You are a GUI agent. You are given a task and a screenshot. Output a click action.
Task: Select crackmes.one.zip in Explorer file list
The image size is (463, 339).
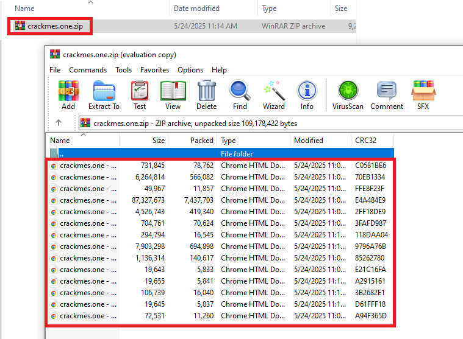coord(182,26)
